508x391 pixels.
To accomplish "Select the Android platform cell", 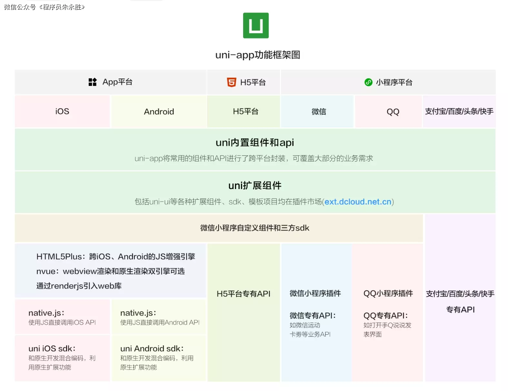I will (159, 112).
